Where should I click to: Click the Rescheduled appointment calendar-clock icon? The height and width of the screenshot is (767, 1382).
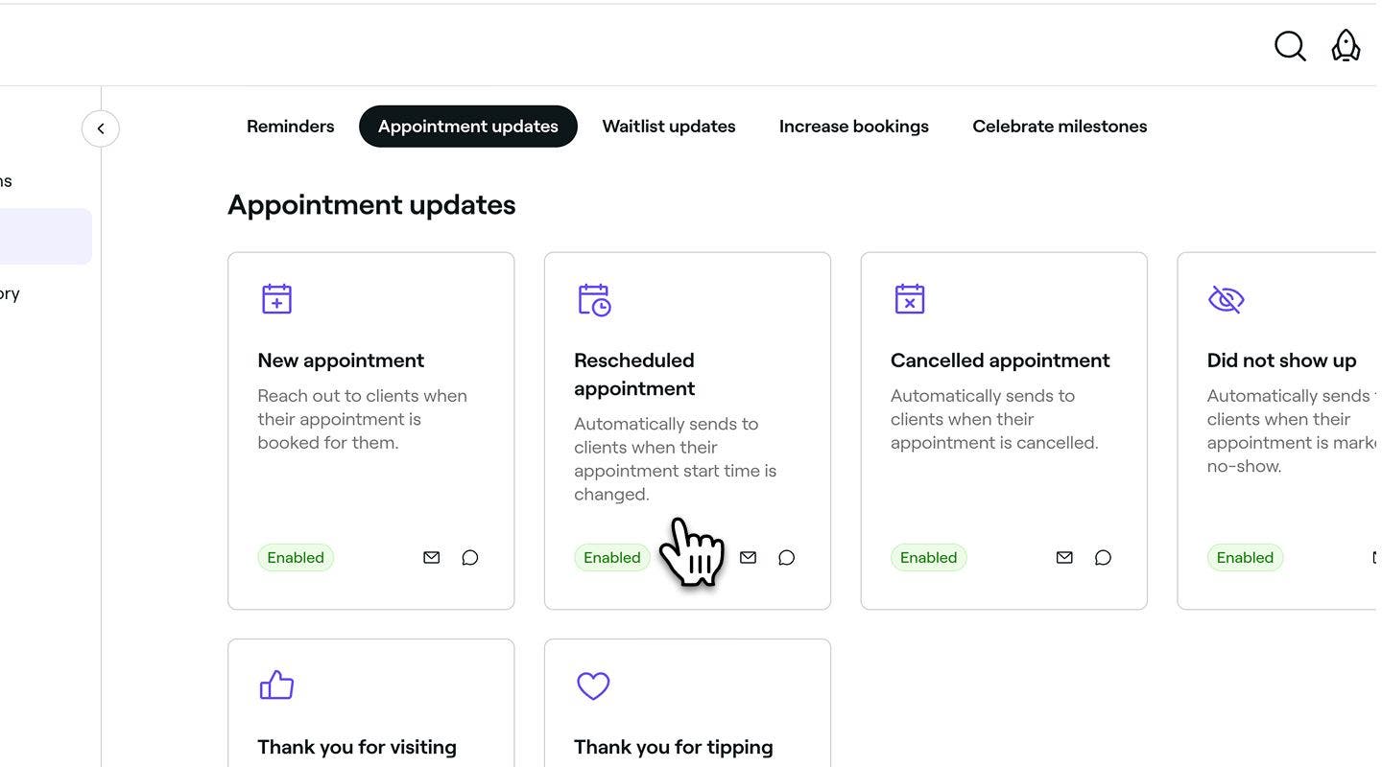click(594, 299)
